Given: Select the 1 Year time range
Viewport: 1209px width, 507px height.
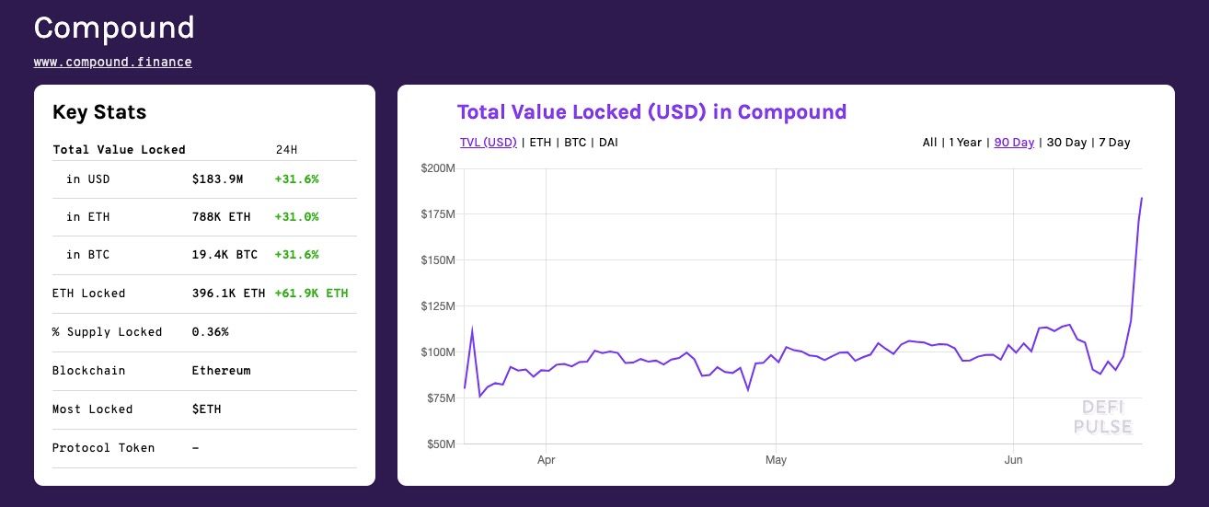Looking at the screenshot, I should pos(963,143).
